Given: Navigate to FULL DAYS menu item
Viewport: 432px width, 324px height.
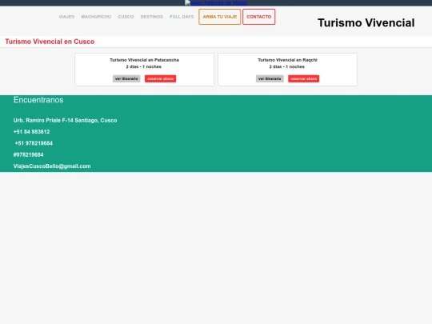Looking at the screenshot, I should [182, 17].
